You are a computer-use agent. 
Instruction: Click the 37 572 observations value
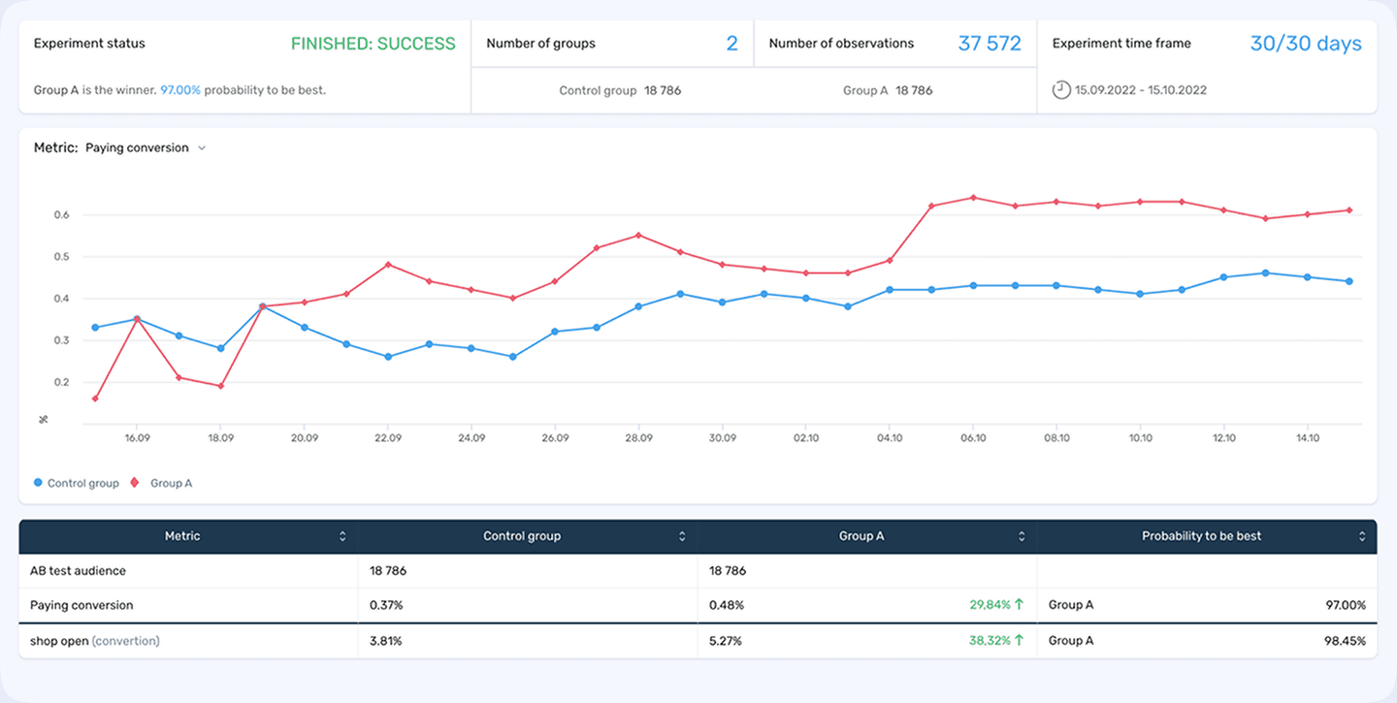tap(990, 44)
